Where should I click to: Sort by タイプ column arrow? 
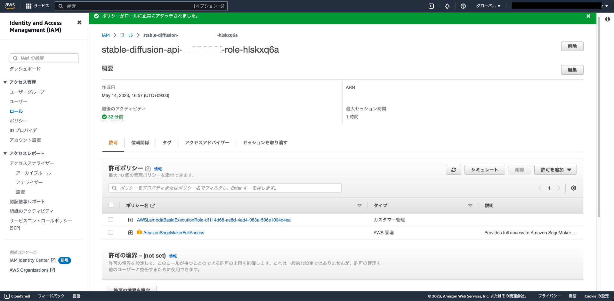coord(470,206)
